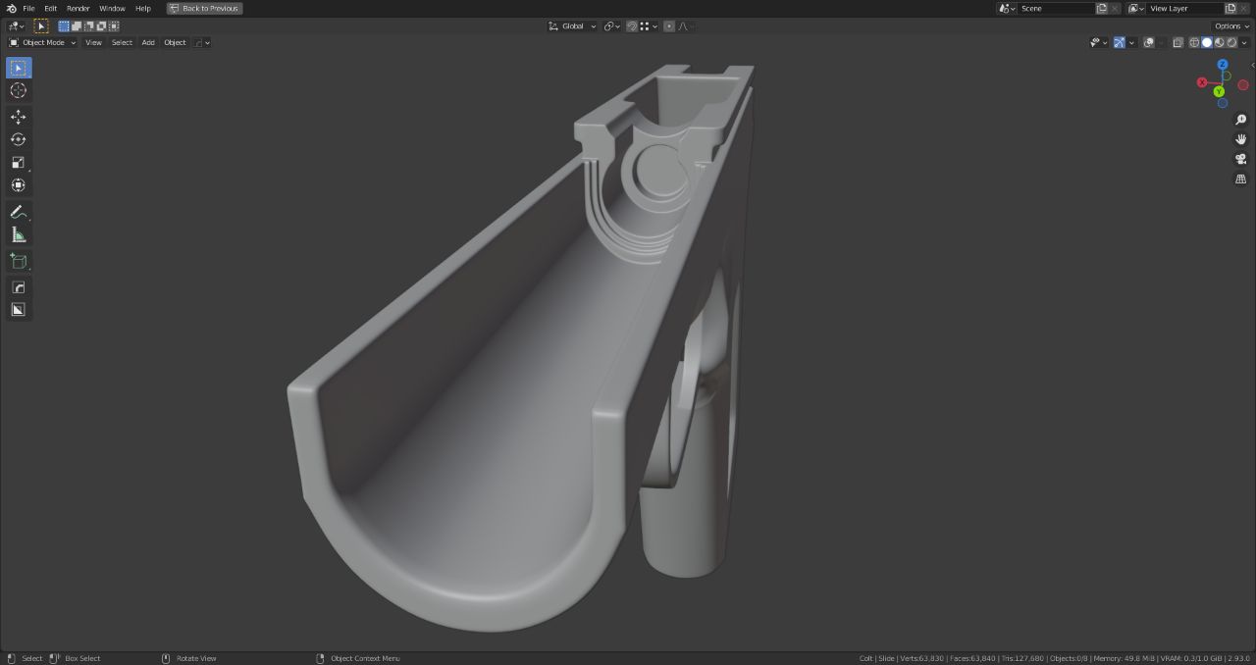
Task: Set selection mode to new selection
Action: [x=64, y=26]
